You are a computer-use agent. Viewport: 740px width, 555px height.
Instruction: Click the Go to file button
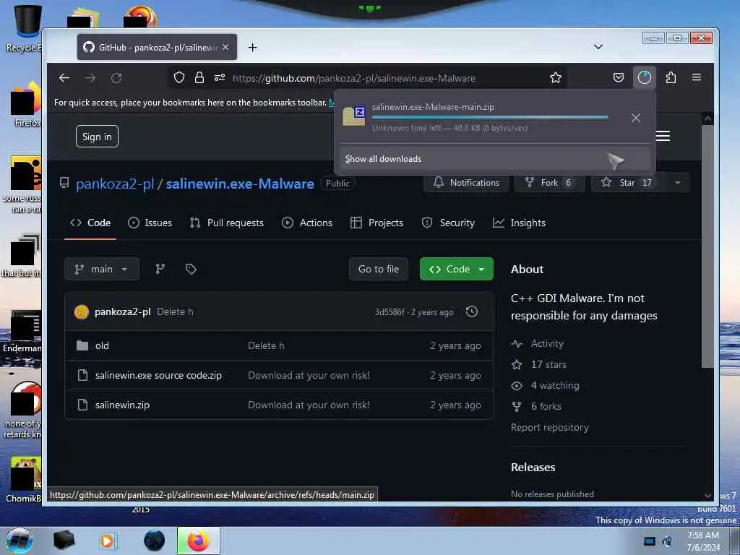tap(379, 269)
